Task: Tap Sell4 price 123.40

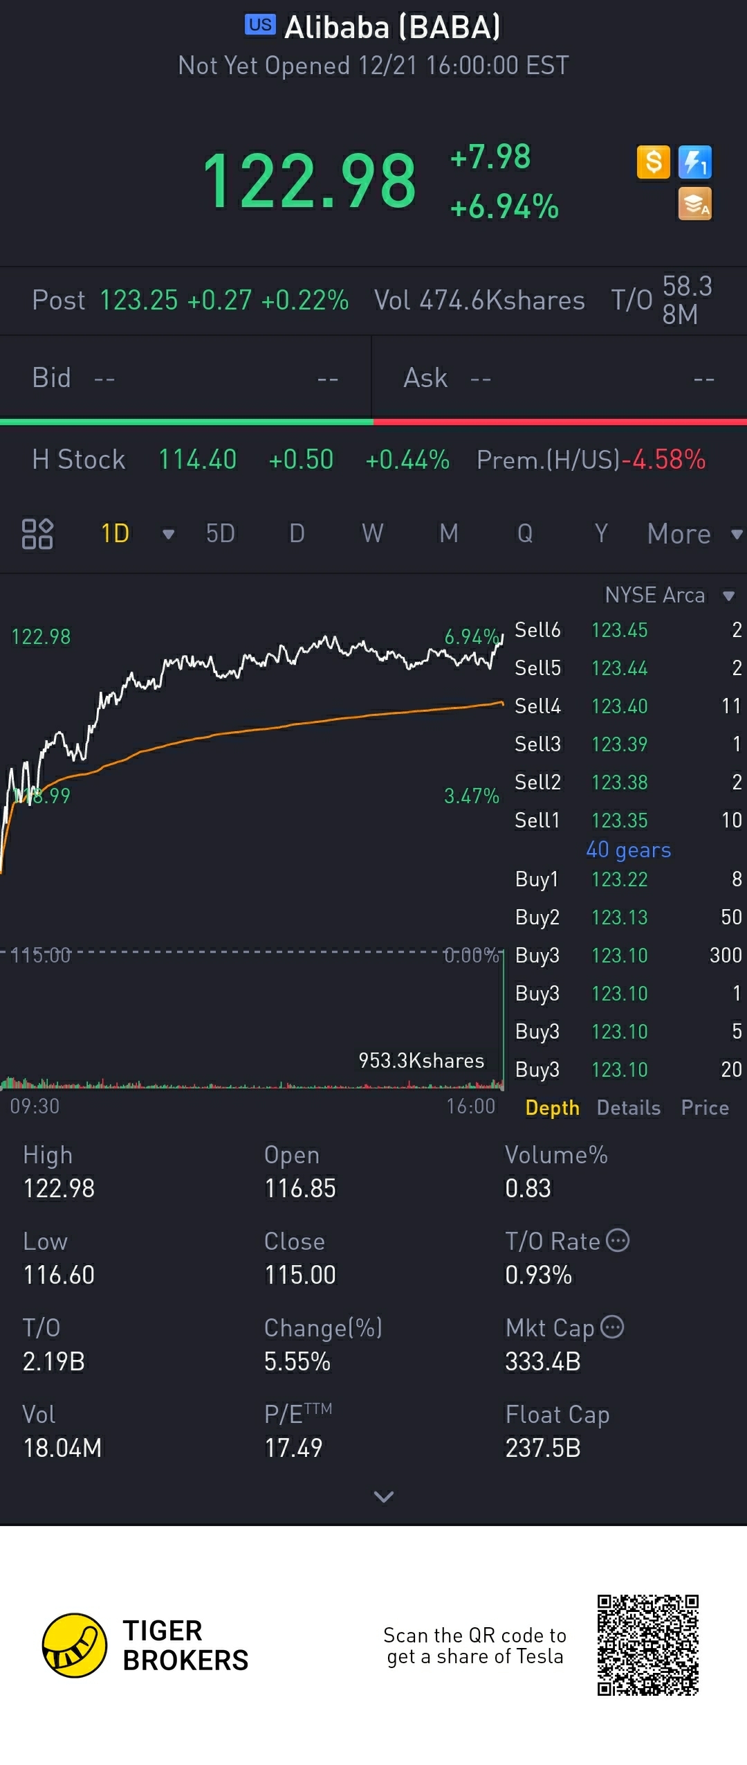Action: pos(619,706)
